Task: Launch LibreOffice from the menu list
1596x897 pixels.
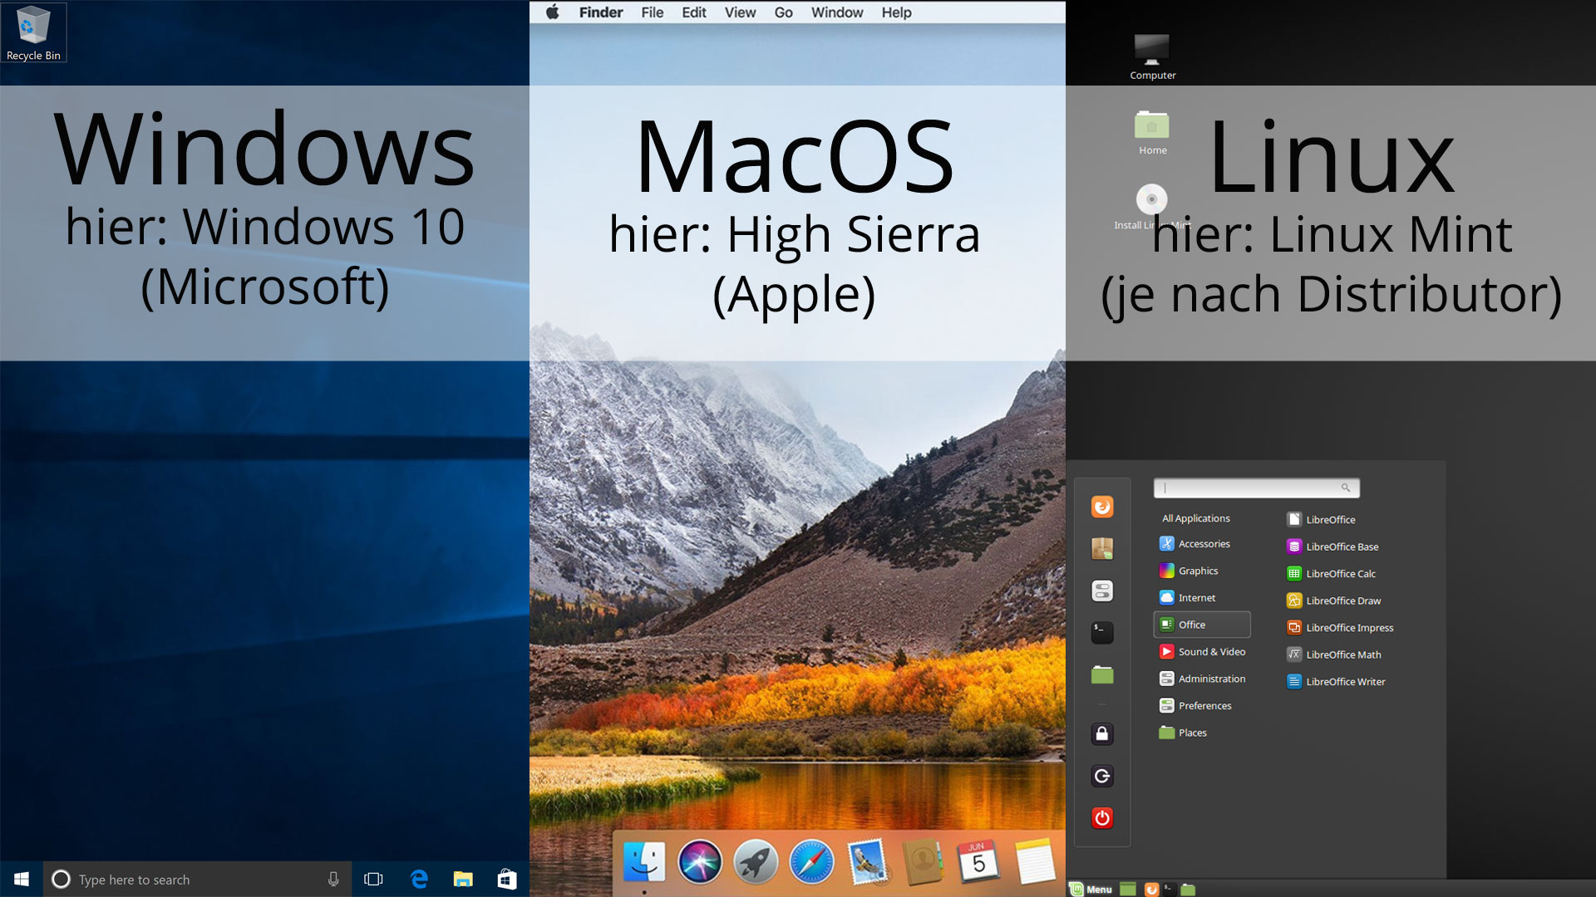Action: pos(1322,519)
